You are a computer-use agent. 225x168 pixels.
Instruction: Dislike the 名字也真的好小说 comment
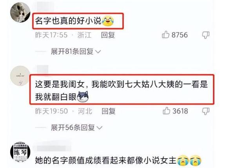(206, 35)
